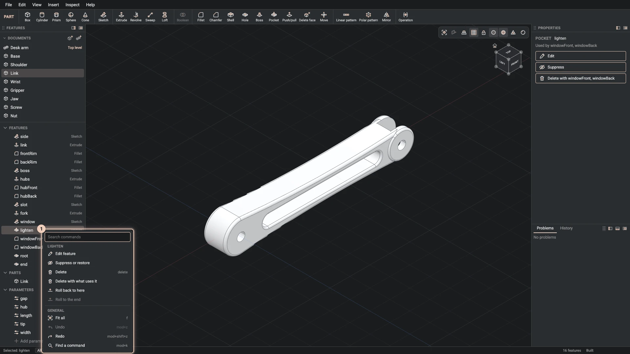Switch to the History tab

click(x=566, y=228)
